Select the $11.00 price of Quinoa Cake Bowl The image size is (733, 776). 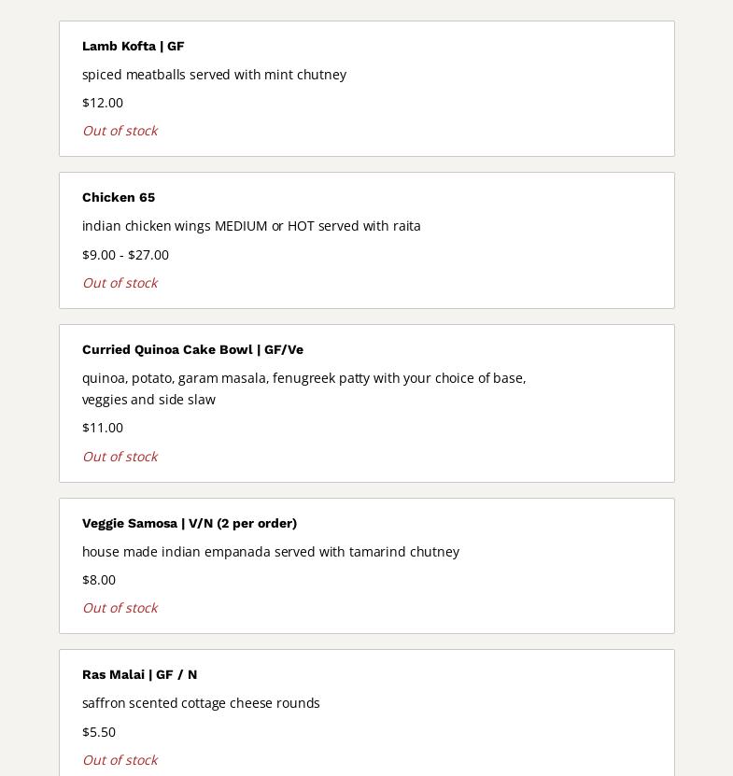[x=103, y=427]
